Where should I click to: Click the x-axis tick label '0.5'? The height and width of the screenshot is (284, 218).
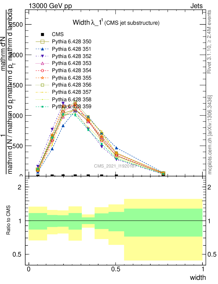[116, 269]
